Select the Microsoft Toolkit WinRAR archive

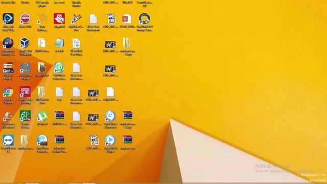click(x=59, y=140)
